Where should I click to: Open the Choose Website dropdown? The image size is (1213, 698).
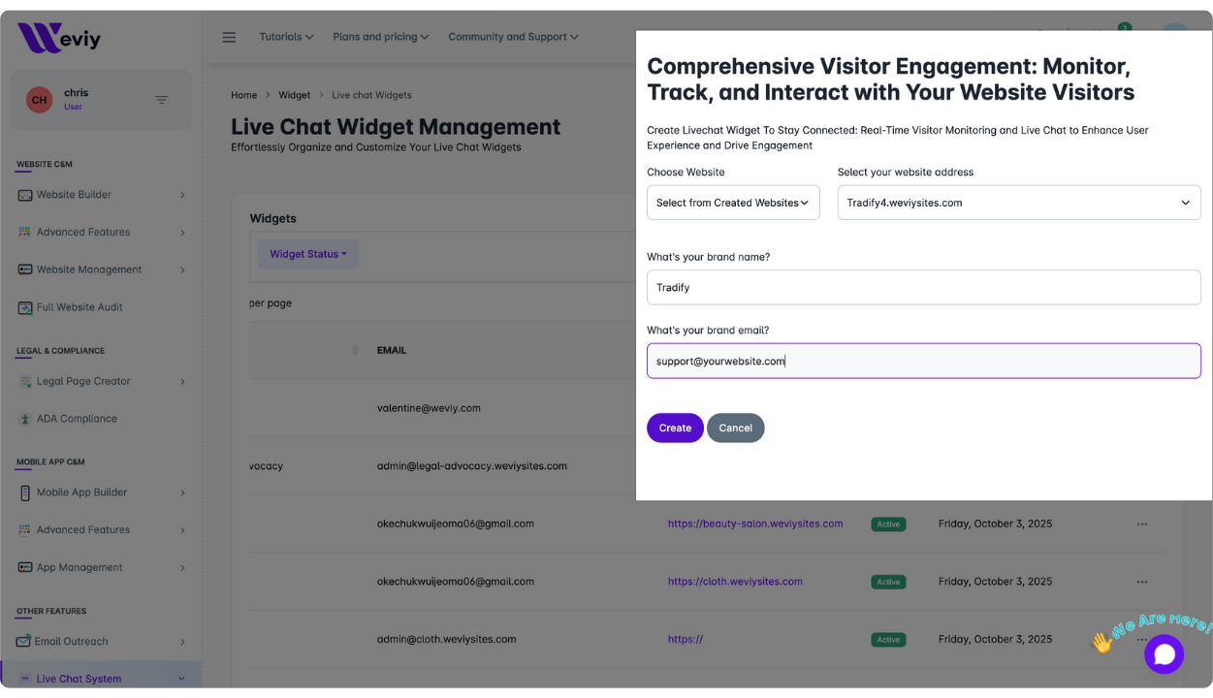[733, 203]
